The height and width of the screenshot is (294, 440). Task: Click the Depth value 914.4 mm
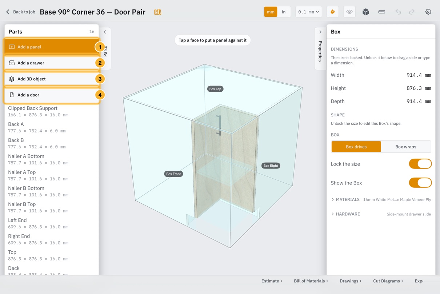(419, 102)
